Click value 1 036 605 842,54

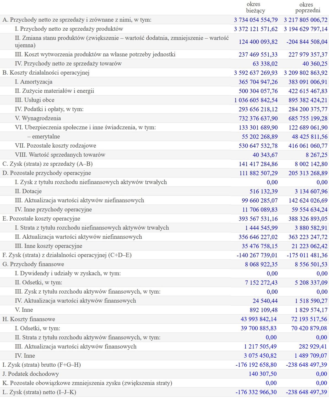click(x=256, y=100)
